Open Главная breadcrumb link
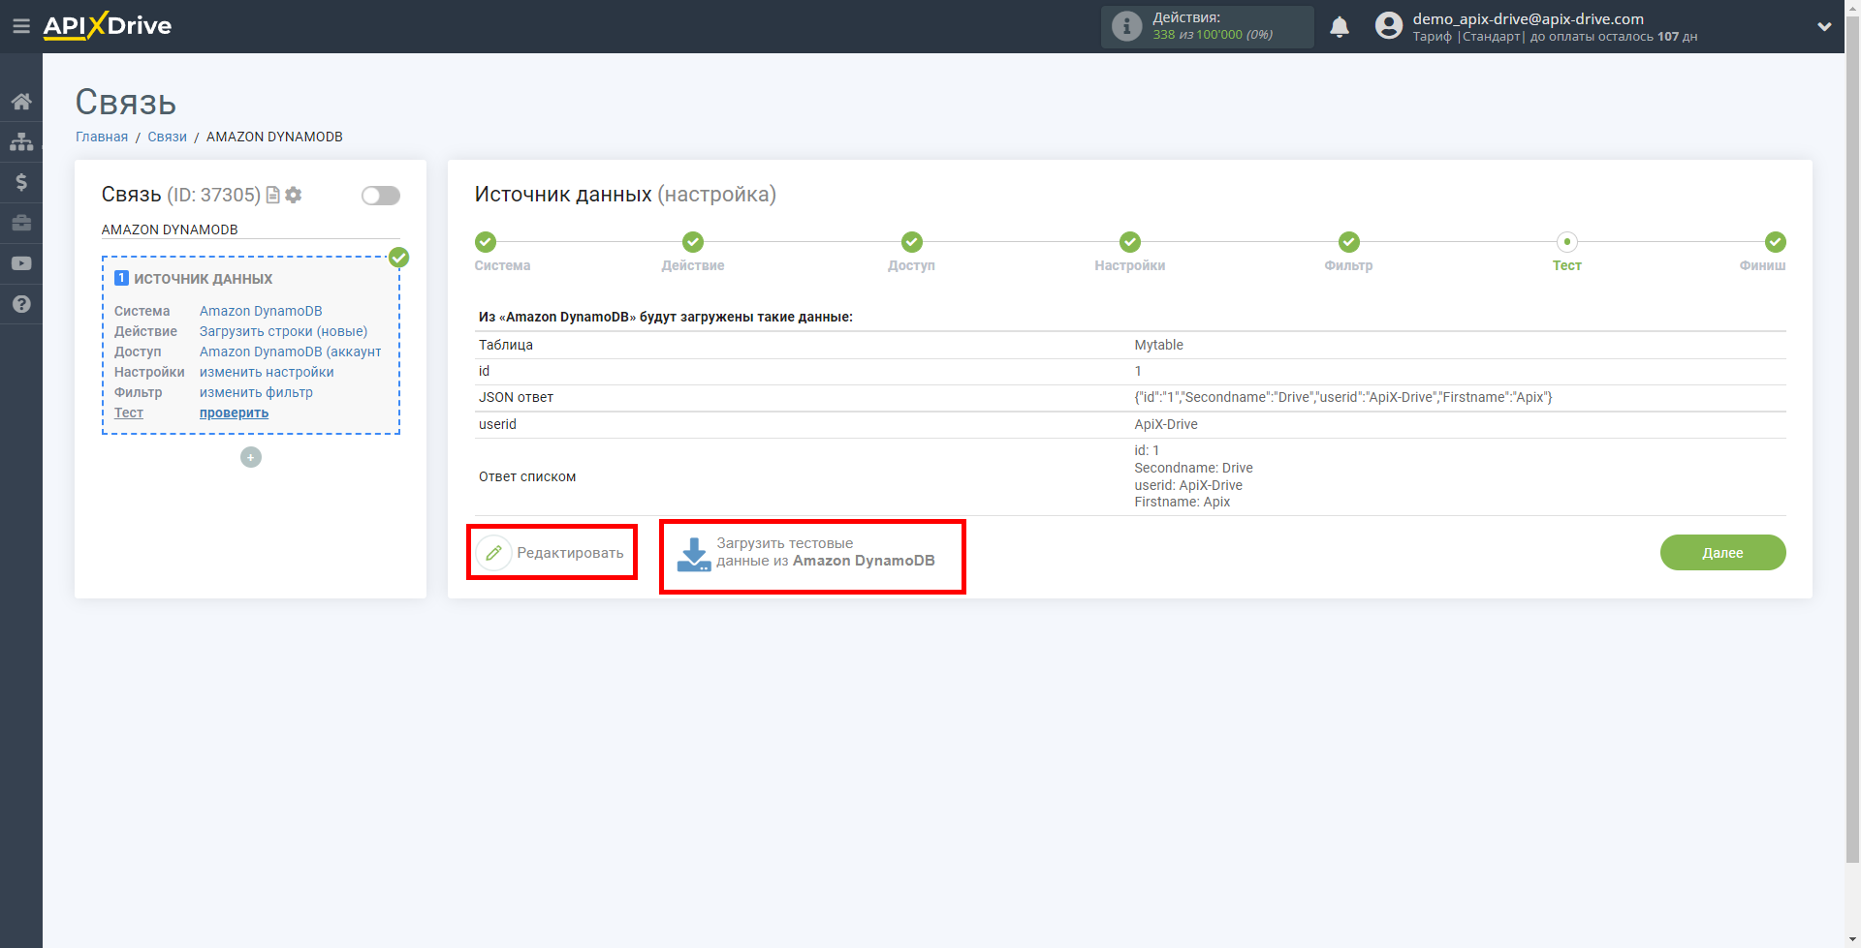This screenshot has height=948, width=1861. 102,137
